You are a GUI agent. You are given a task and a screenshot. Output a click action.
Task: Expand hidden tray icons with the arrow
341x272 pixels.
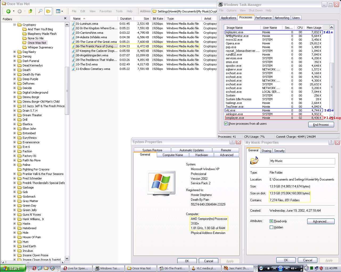[307, 268]
